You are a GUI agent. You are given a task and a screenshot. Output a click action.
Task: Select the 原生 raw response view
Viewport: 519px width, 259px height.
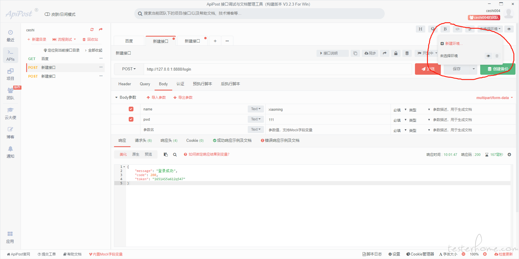(x=136, y=154)
